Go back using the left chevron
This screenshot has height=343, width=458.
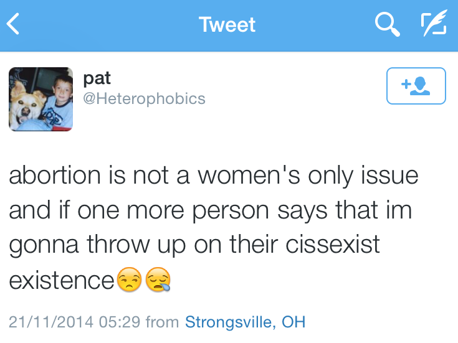pos(14,25)
